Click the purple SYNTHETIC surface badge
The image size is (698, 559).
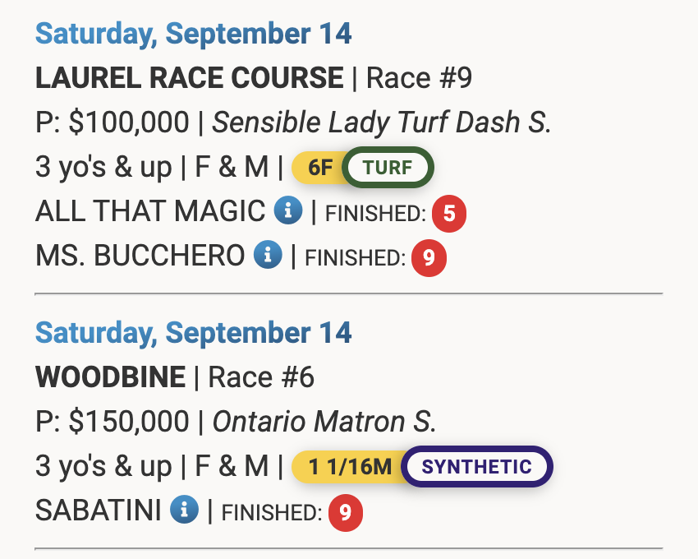pyautogui.click(x=477, y=467)
